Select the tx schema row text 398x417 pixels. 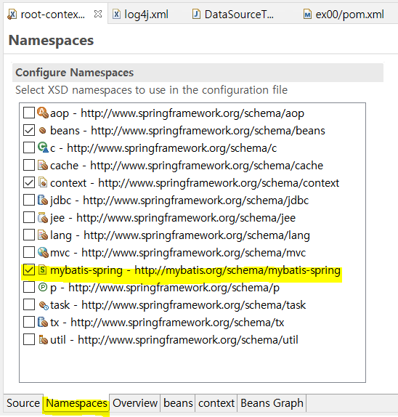tap(167, 323)
